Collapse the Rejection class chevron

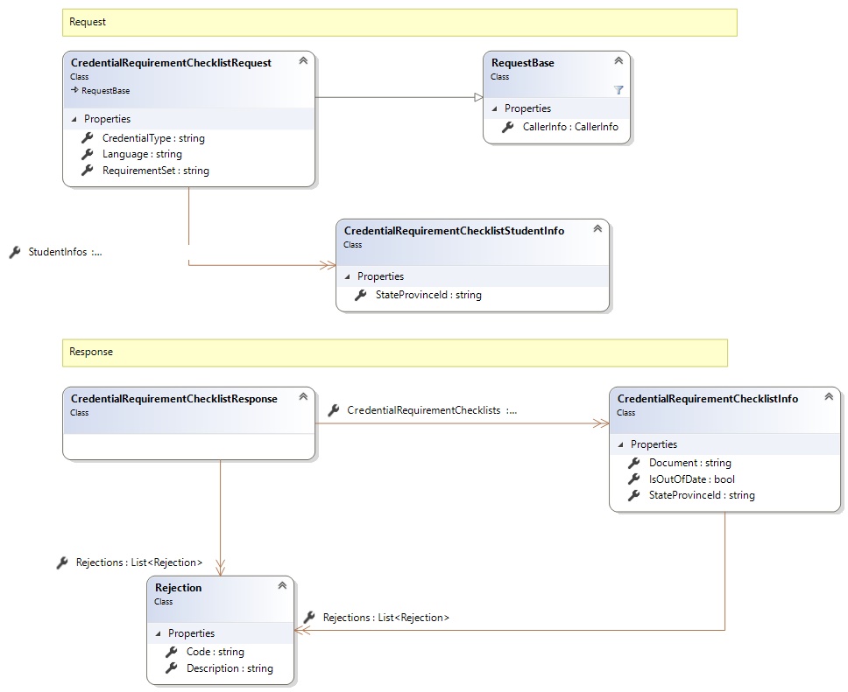pyautogui.click(x=281, y=586)
